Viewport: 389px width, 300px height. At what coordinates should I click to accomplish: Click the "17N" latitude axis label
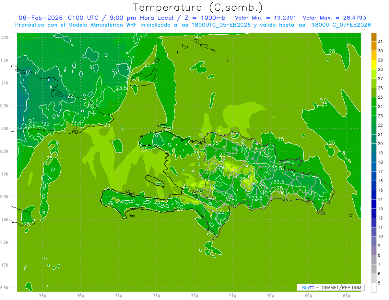coord(5,265)
